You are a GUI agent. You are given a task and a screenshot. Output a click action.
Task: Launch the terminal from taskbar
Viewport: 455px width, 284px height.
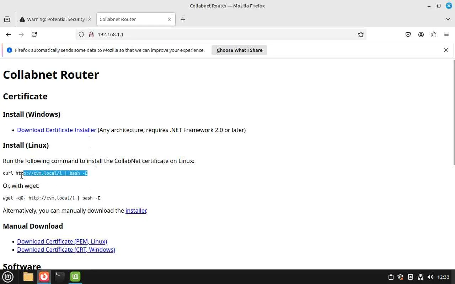click(x=60, y=277)
